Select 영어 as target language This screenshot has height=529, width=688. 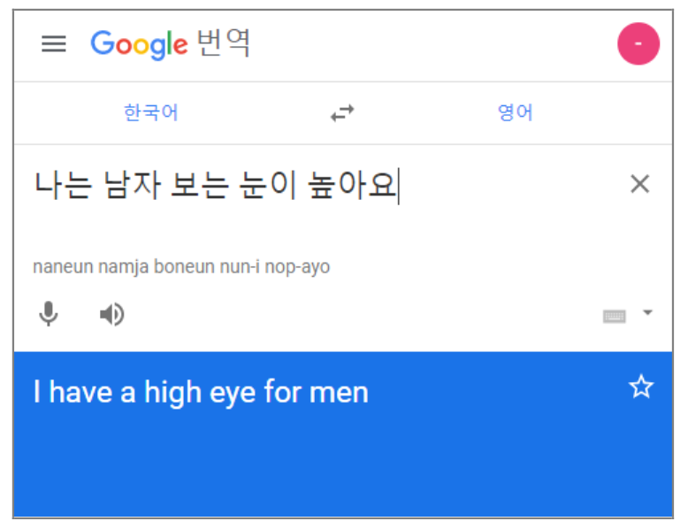[516, 112]
